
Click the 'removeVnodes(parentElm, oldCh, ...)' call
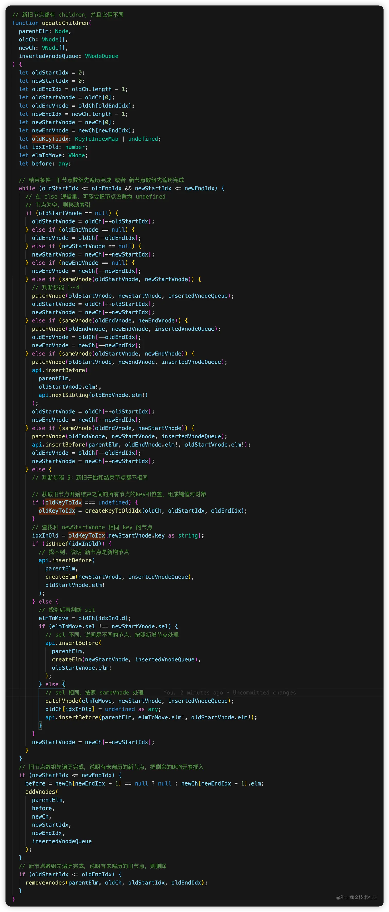[116, 883]
